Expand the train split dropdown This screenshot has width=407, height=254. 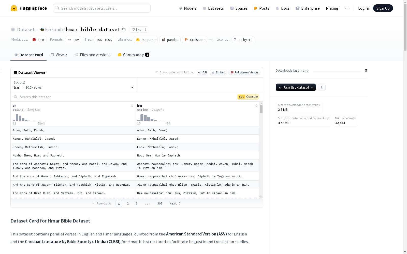[74, 85]
